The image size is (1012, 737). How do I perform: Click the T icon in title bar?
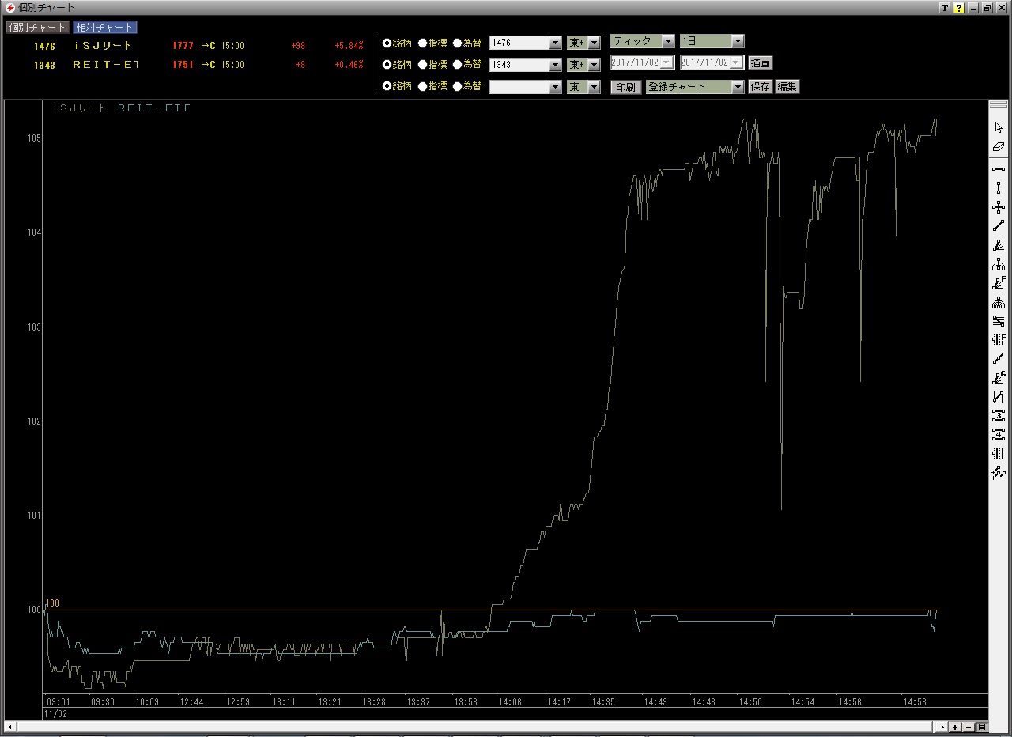point(945,8)
